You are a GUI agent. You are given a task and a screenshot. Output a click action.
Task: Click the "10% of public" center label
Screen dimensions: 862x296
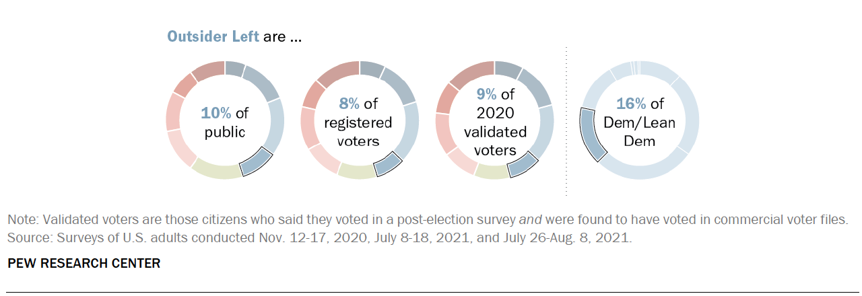225,121
